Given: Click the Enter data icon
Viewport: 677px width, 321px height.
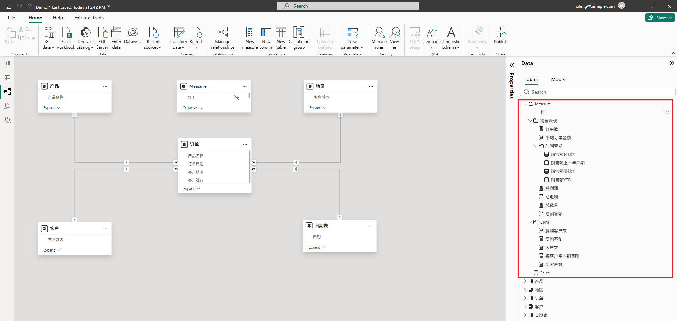Looking at the screenshot, I should (116, 33).
